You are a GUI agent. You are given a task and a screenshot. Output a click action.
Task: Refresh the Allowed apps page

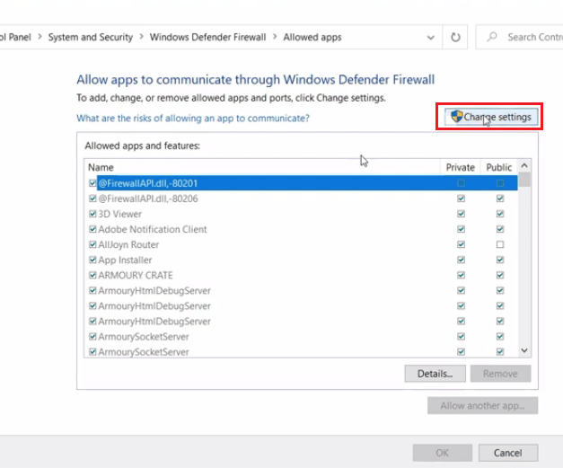pyautogui.click(x=455, y=37)
